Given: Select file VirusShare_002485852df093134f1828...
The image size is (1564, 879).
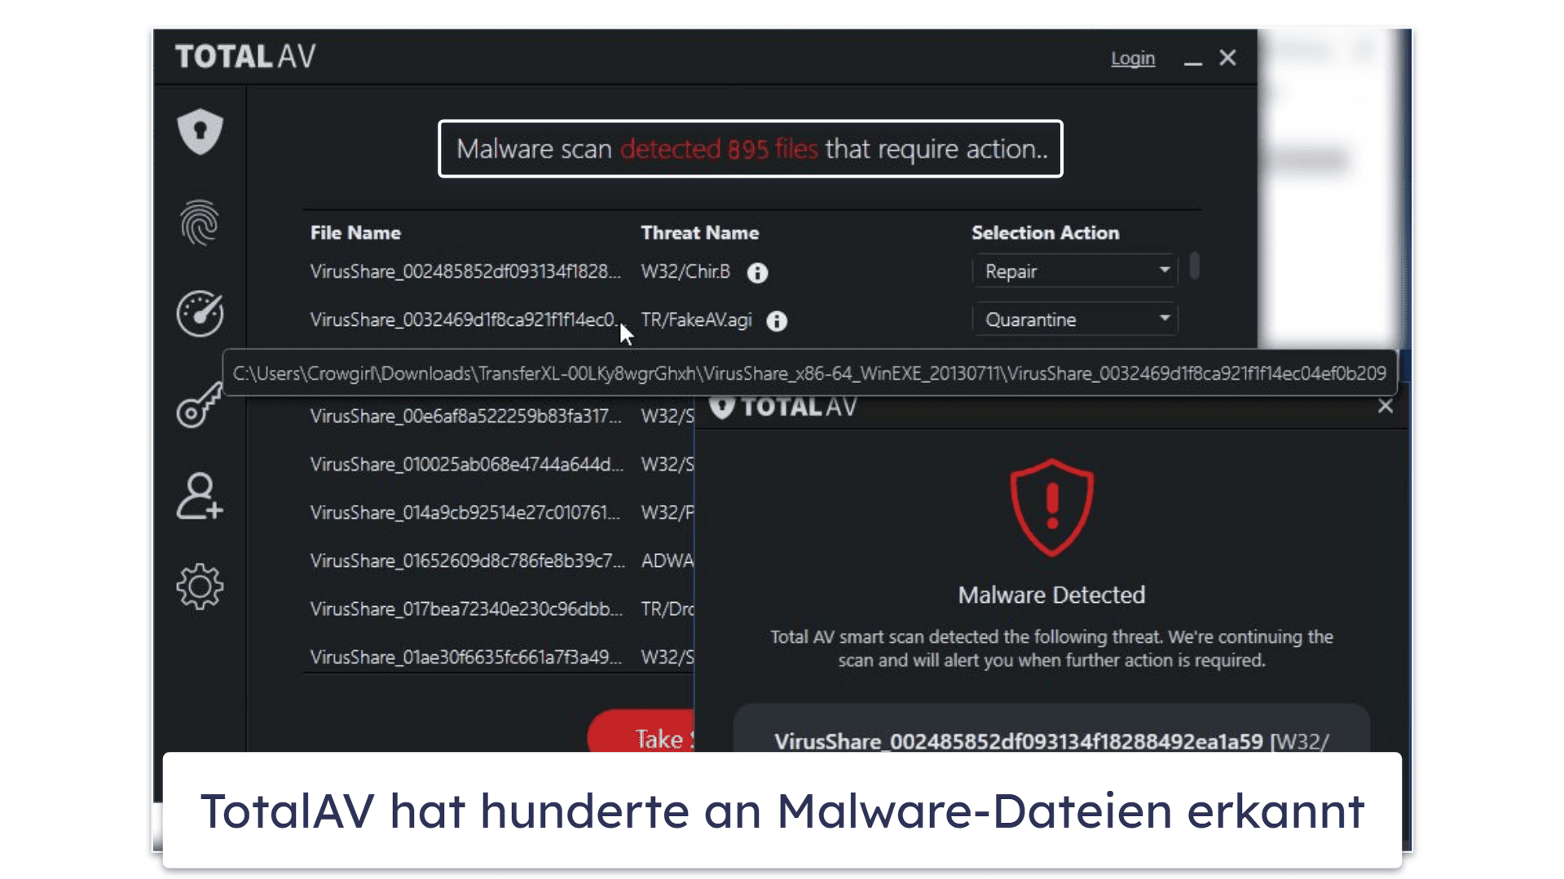Looking at the screenshot, I should tap(465, 271).
